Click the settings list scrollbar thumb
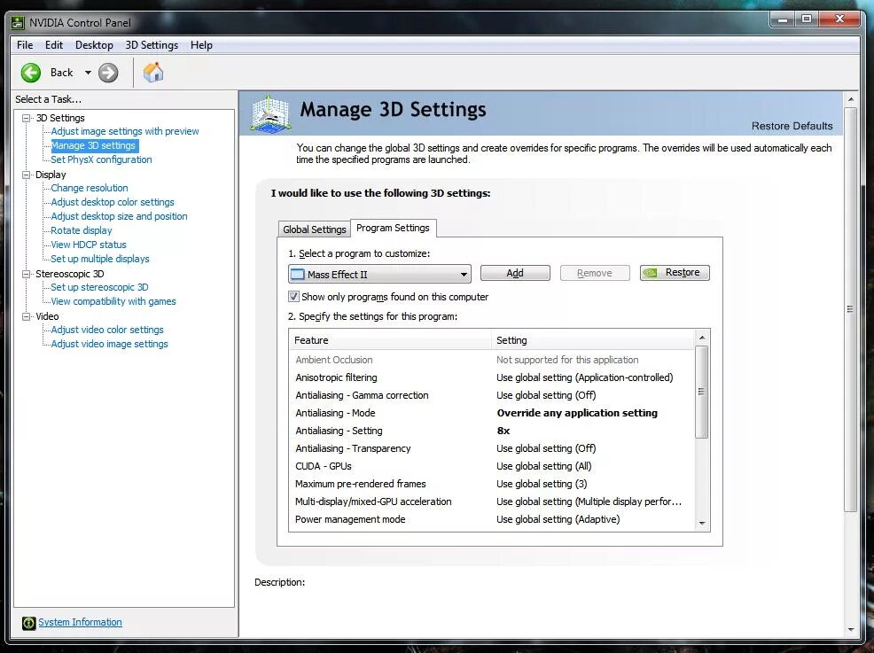 [702, 392]
